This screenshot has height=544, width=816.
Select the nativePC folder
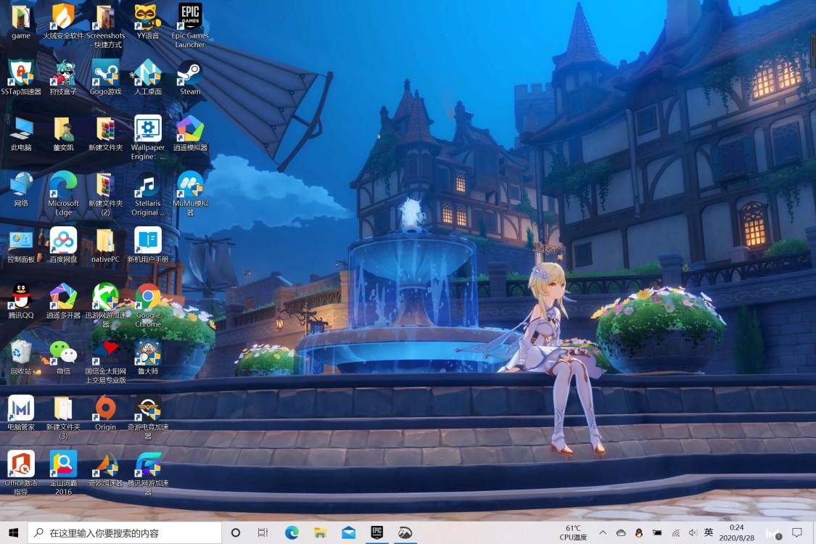click(106, 246)
